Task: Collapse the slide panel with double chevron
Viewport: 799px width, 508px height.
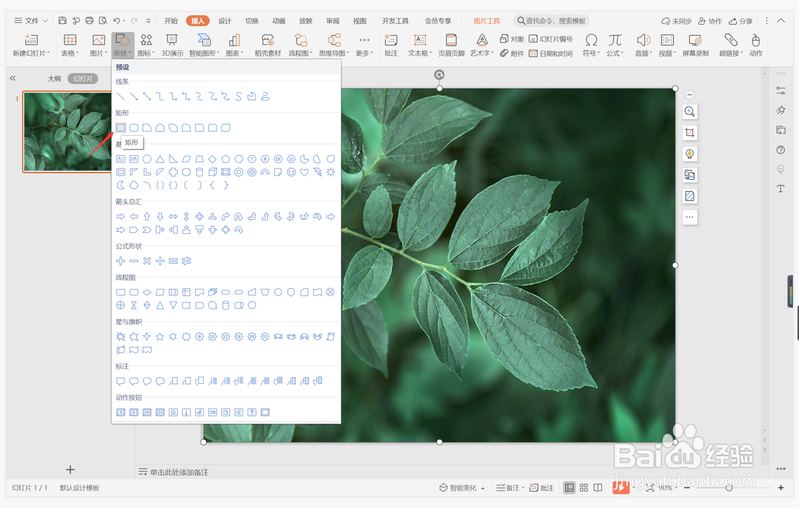Action: click(x=13, y=78)
